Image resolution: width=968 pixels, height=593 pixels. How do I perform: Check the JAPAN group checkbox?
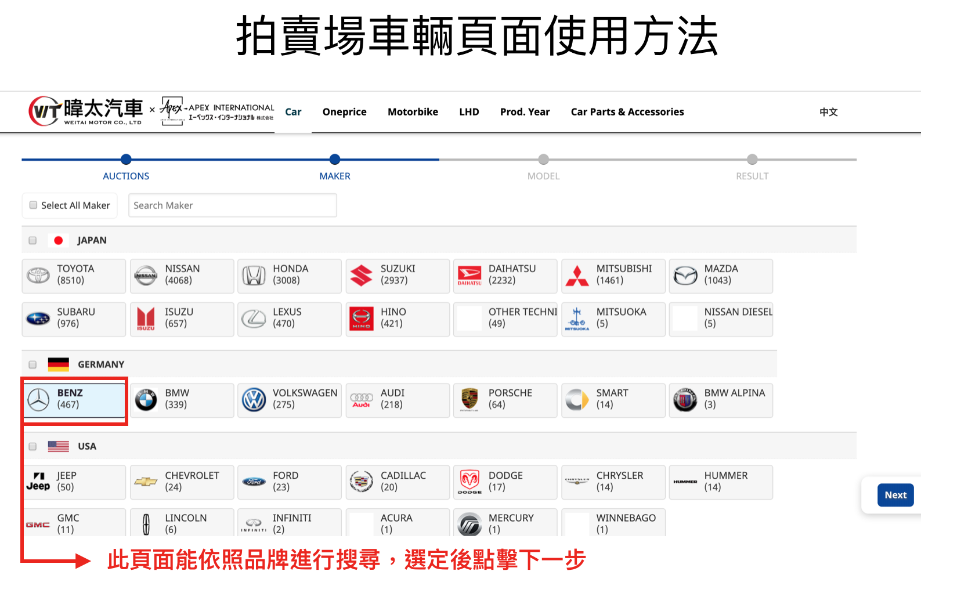(32, 240)
